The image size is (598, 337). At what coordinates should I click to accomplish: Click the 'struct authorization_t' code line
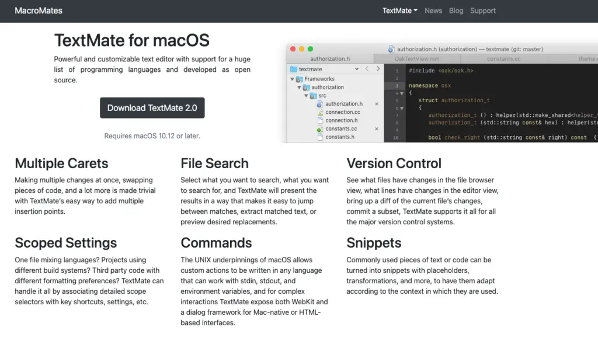pos(454,100)
